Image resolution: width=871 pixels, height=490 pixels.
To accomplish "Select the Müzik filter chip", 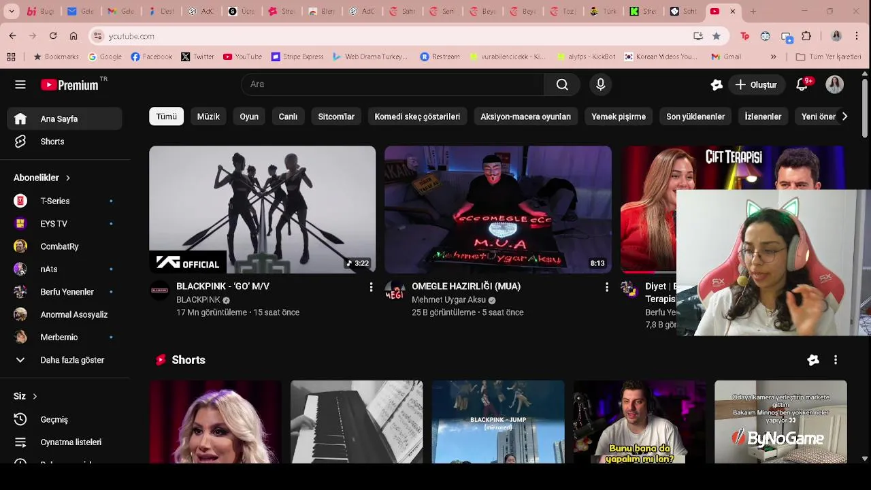I will (x=208, y=116).
